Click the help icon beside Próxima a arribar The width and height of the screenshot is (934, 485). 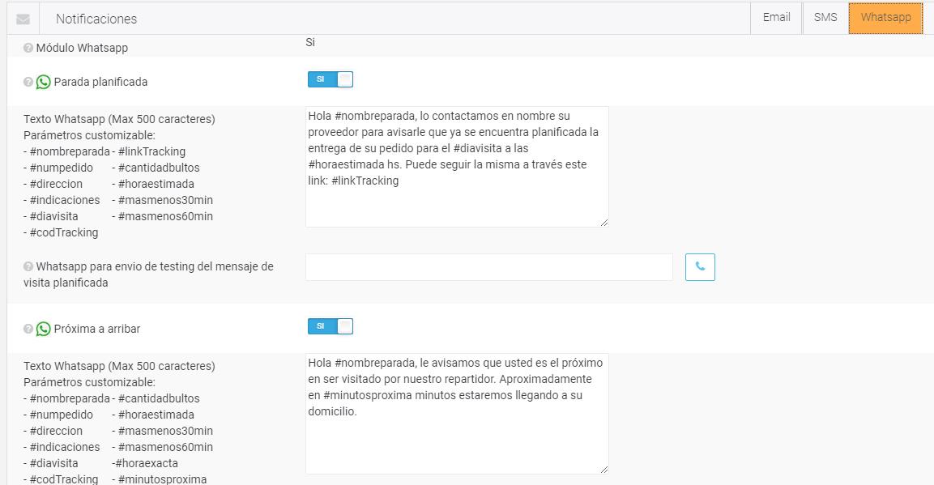[28, 329]
